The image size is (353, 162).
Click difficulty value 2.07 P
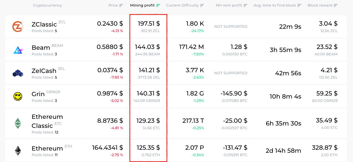click(x=195, y=148)
